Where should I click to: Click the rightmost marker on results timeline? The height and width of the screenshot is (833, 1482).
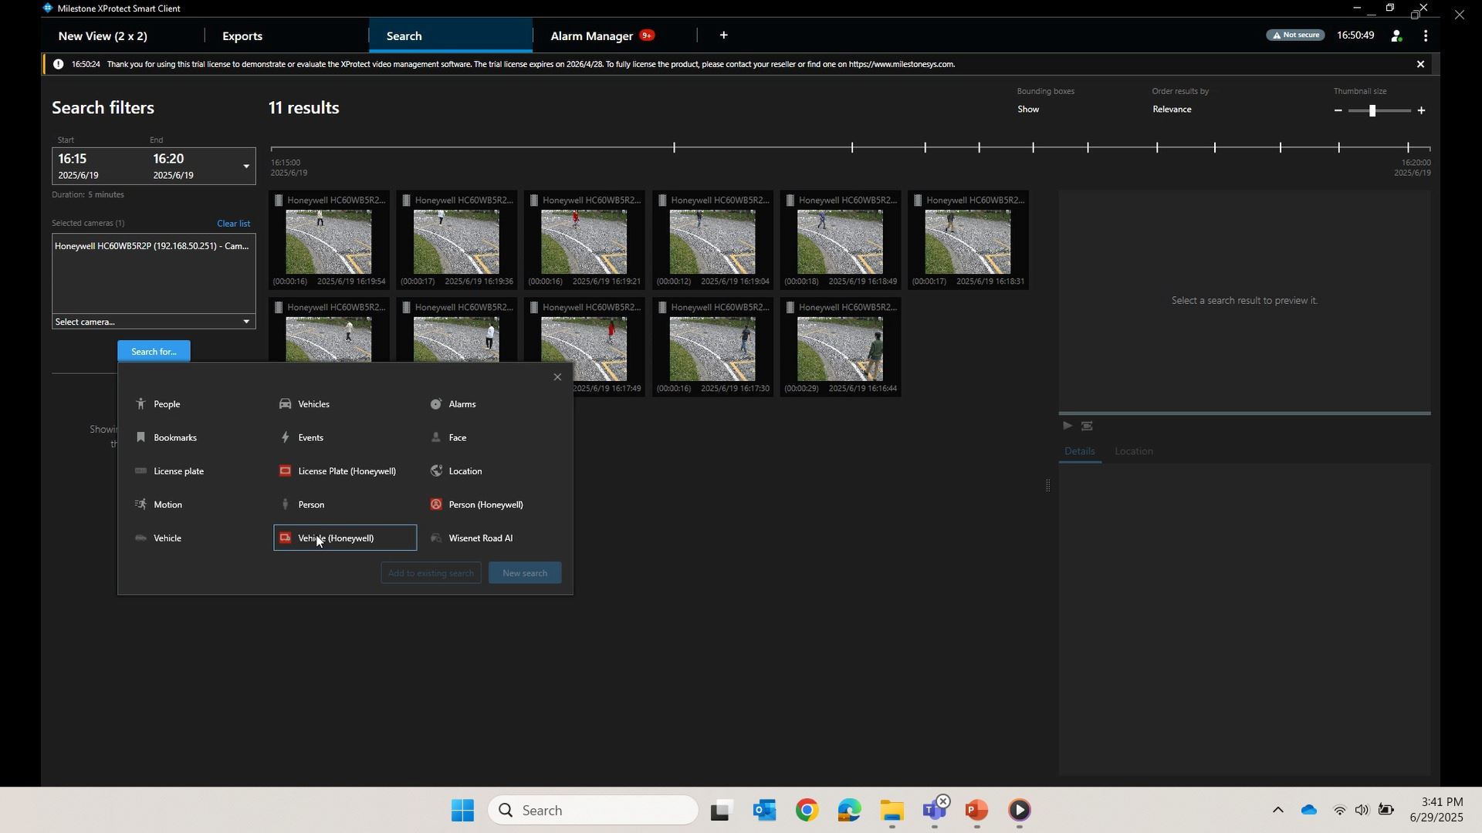tap(1408, 147)
